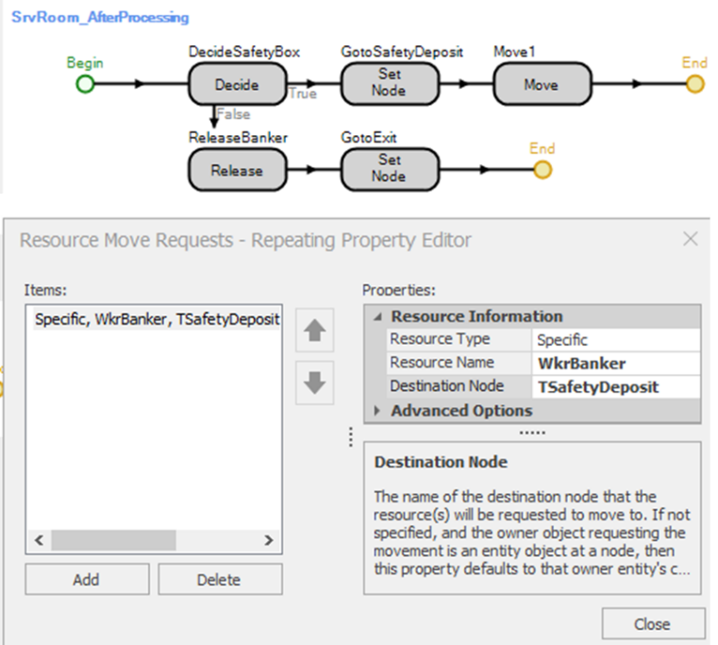The height and width of the screenshot is (645, 718).
Task: Edit the Resource Name field WkrBanker
Action: [616, 363]
